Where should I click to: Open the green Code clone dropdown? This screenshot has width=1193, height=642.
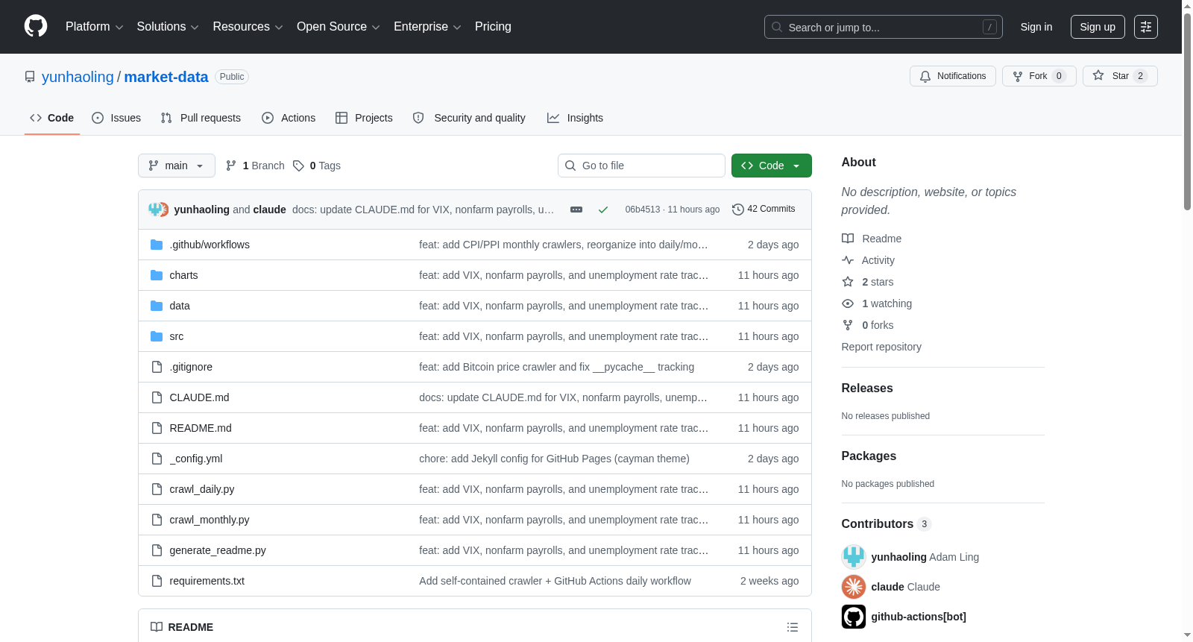772,166
